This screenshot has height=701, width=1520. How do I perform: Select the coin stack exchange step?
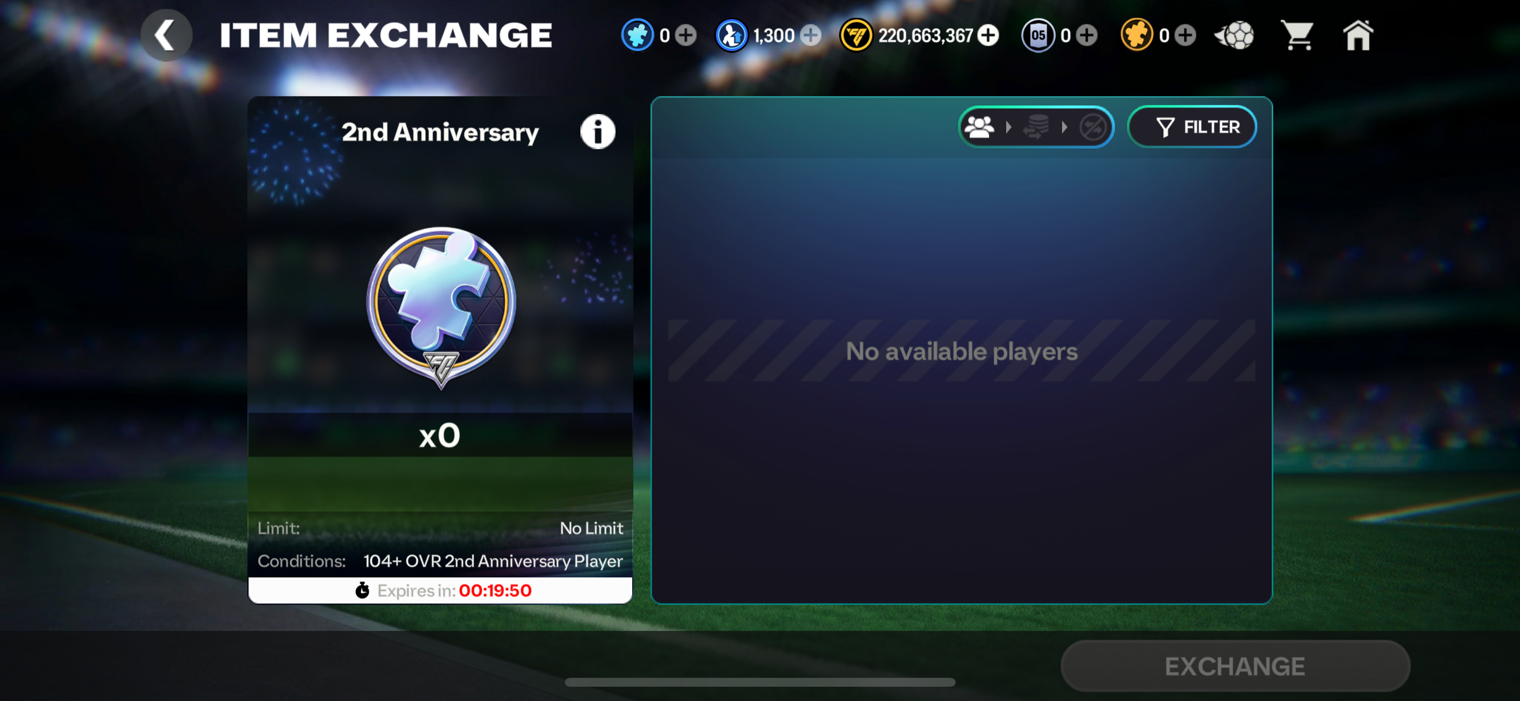tap(1036, 127)
